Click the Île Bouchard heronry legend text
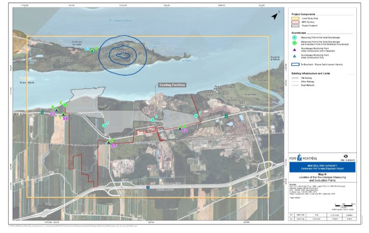Viewport: 369px width, 233px height. [x=322, y=64]
